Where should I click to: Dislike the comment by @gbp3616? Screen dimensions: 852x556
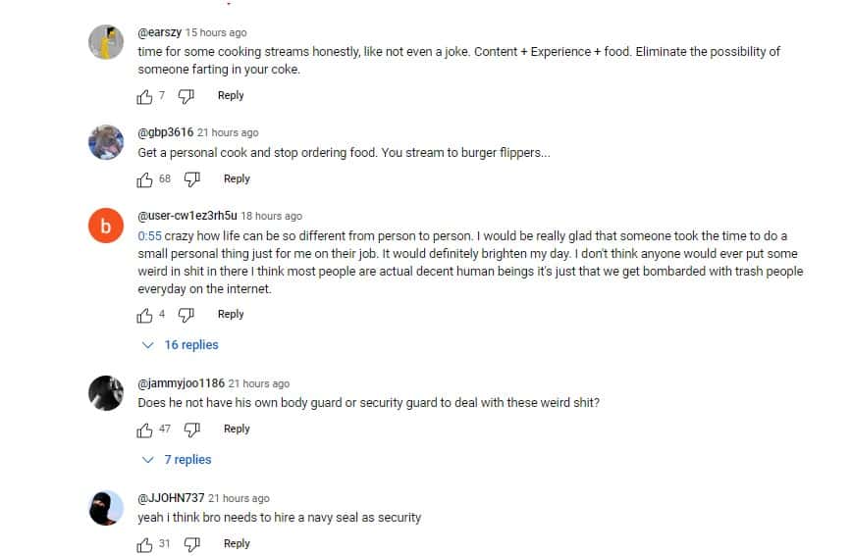tap(192, 179)
